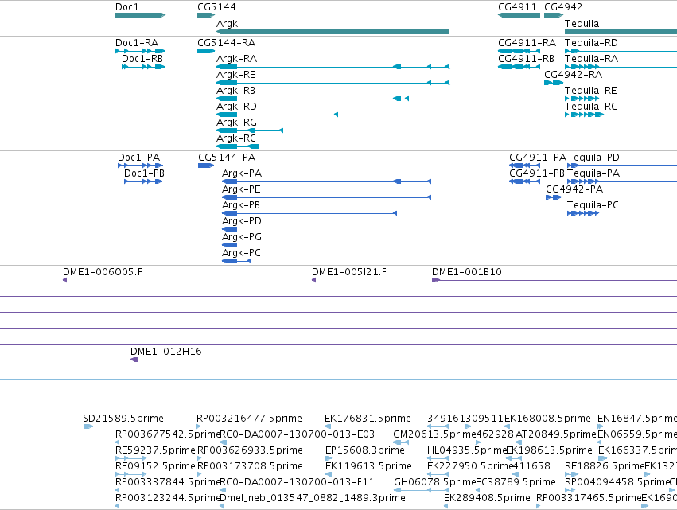677x510 pixels.
Task: Select the Tequila gene label
Action: (582, 24)
